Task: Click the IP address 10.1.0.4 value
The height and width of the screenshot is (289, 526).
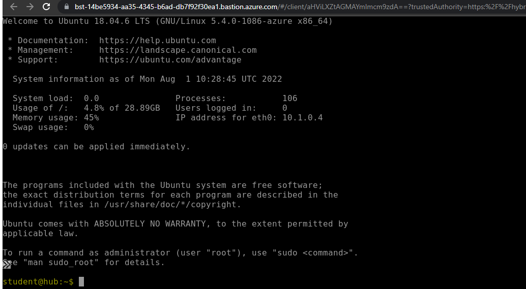Action: click(302, 118)
